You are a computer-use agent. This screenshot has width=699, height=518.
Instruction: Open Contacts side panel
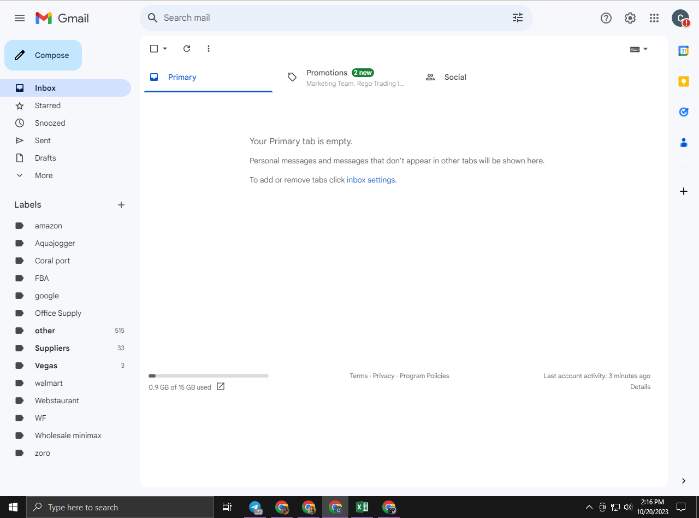684,143
